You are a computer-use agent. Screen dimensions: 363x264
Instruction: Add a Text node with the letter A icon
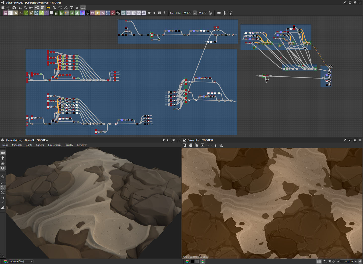point(103,13)
